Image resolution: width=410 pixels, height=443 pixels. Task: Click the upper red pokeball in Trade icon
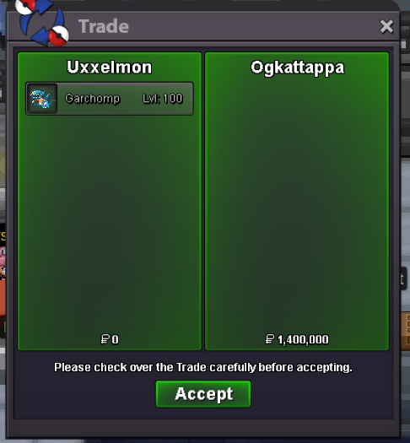(x=25, y=6)
